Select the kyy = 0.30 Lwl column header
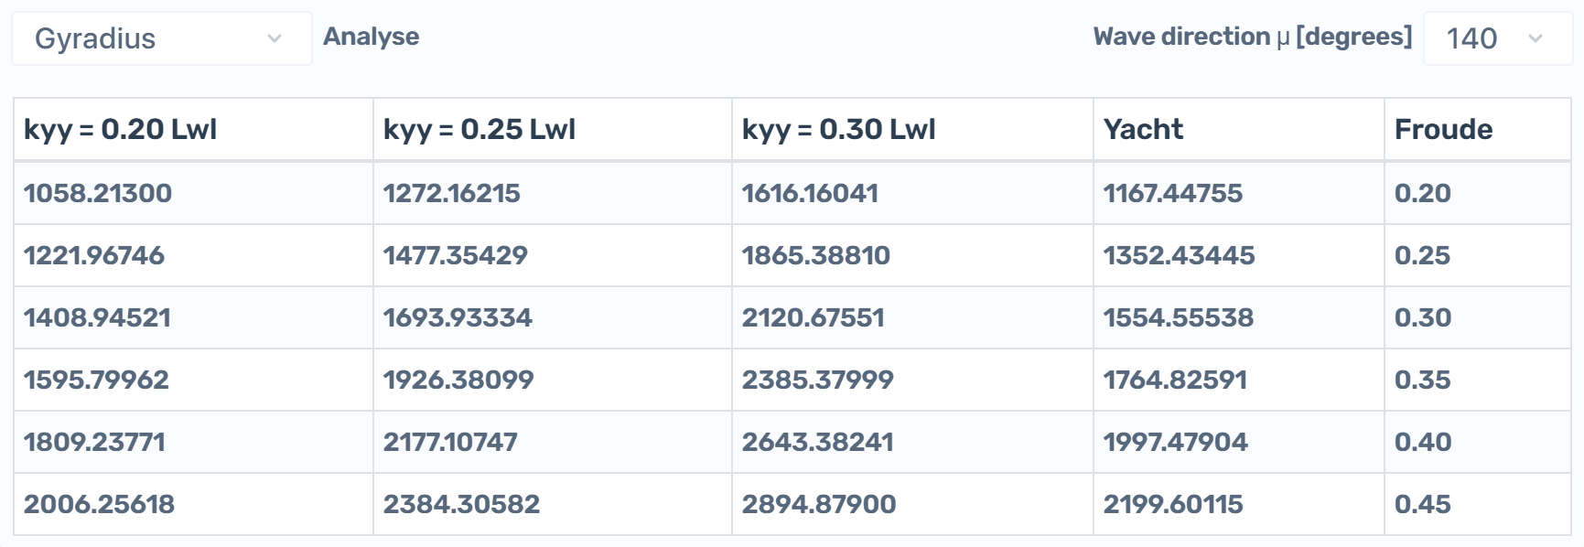 (912, 130)
